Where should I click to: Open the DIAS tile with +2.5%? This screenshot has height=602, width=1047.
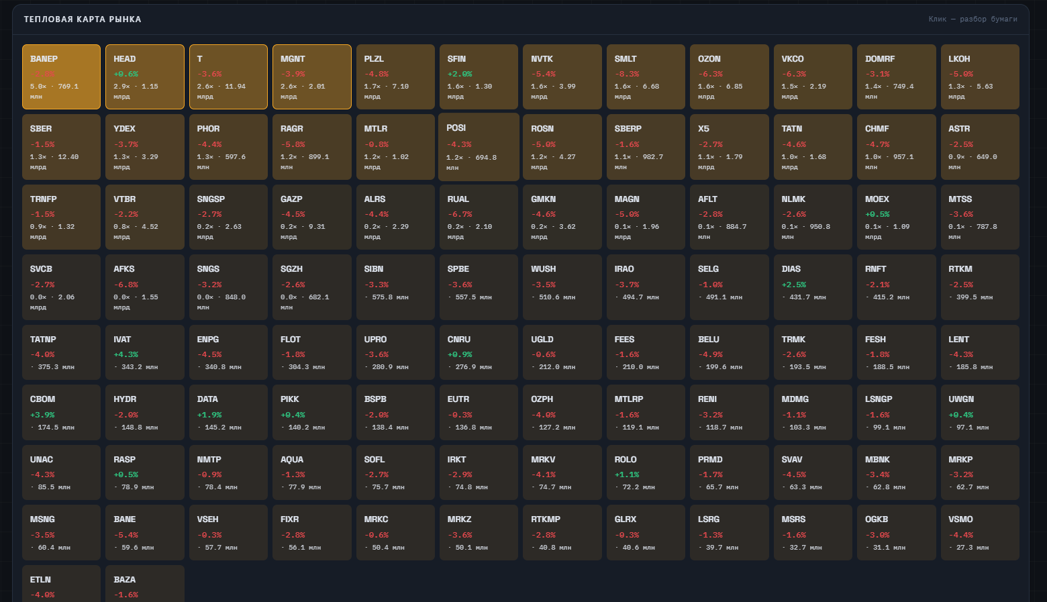[x=813, y=287]
